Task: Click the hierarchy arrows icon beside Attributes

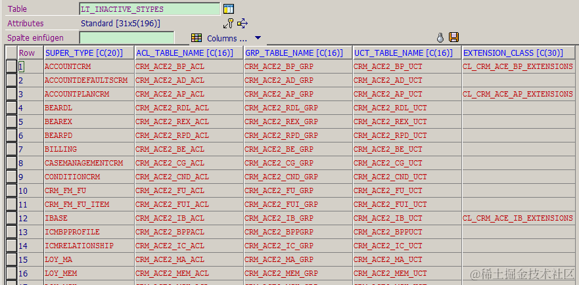Action: coord(243,24)
